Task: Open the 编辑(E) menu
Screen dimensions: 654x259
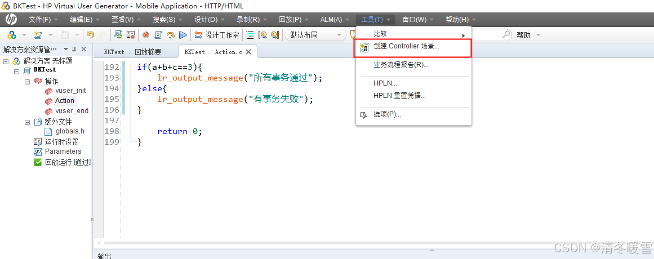Action: [x=84, y=19]
